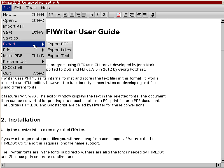Insert a bulleted list from the toolbar
Screen dimensions: 224x168
click(x=132, y=15)
